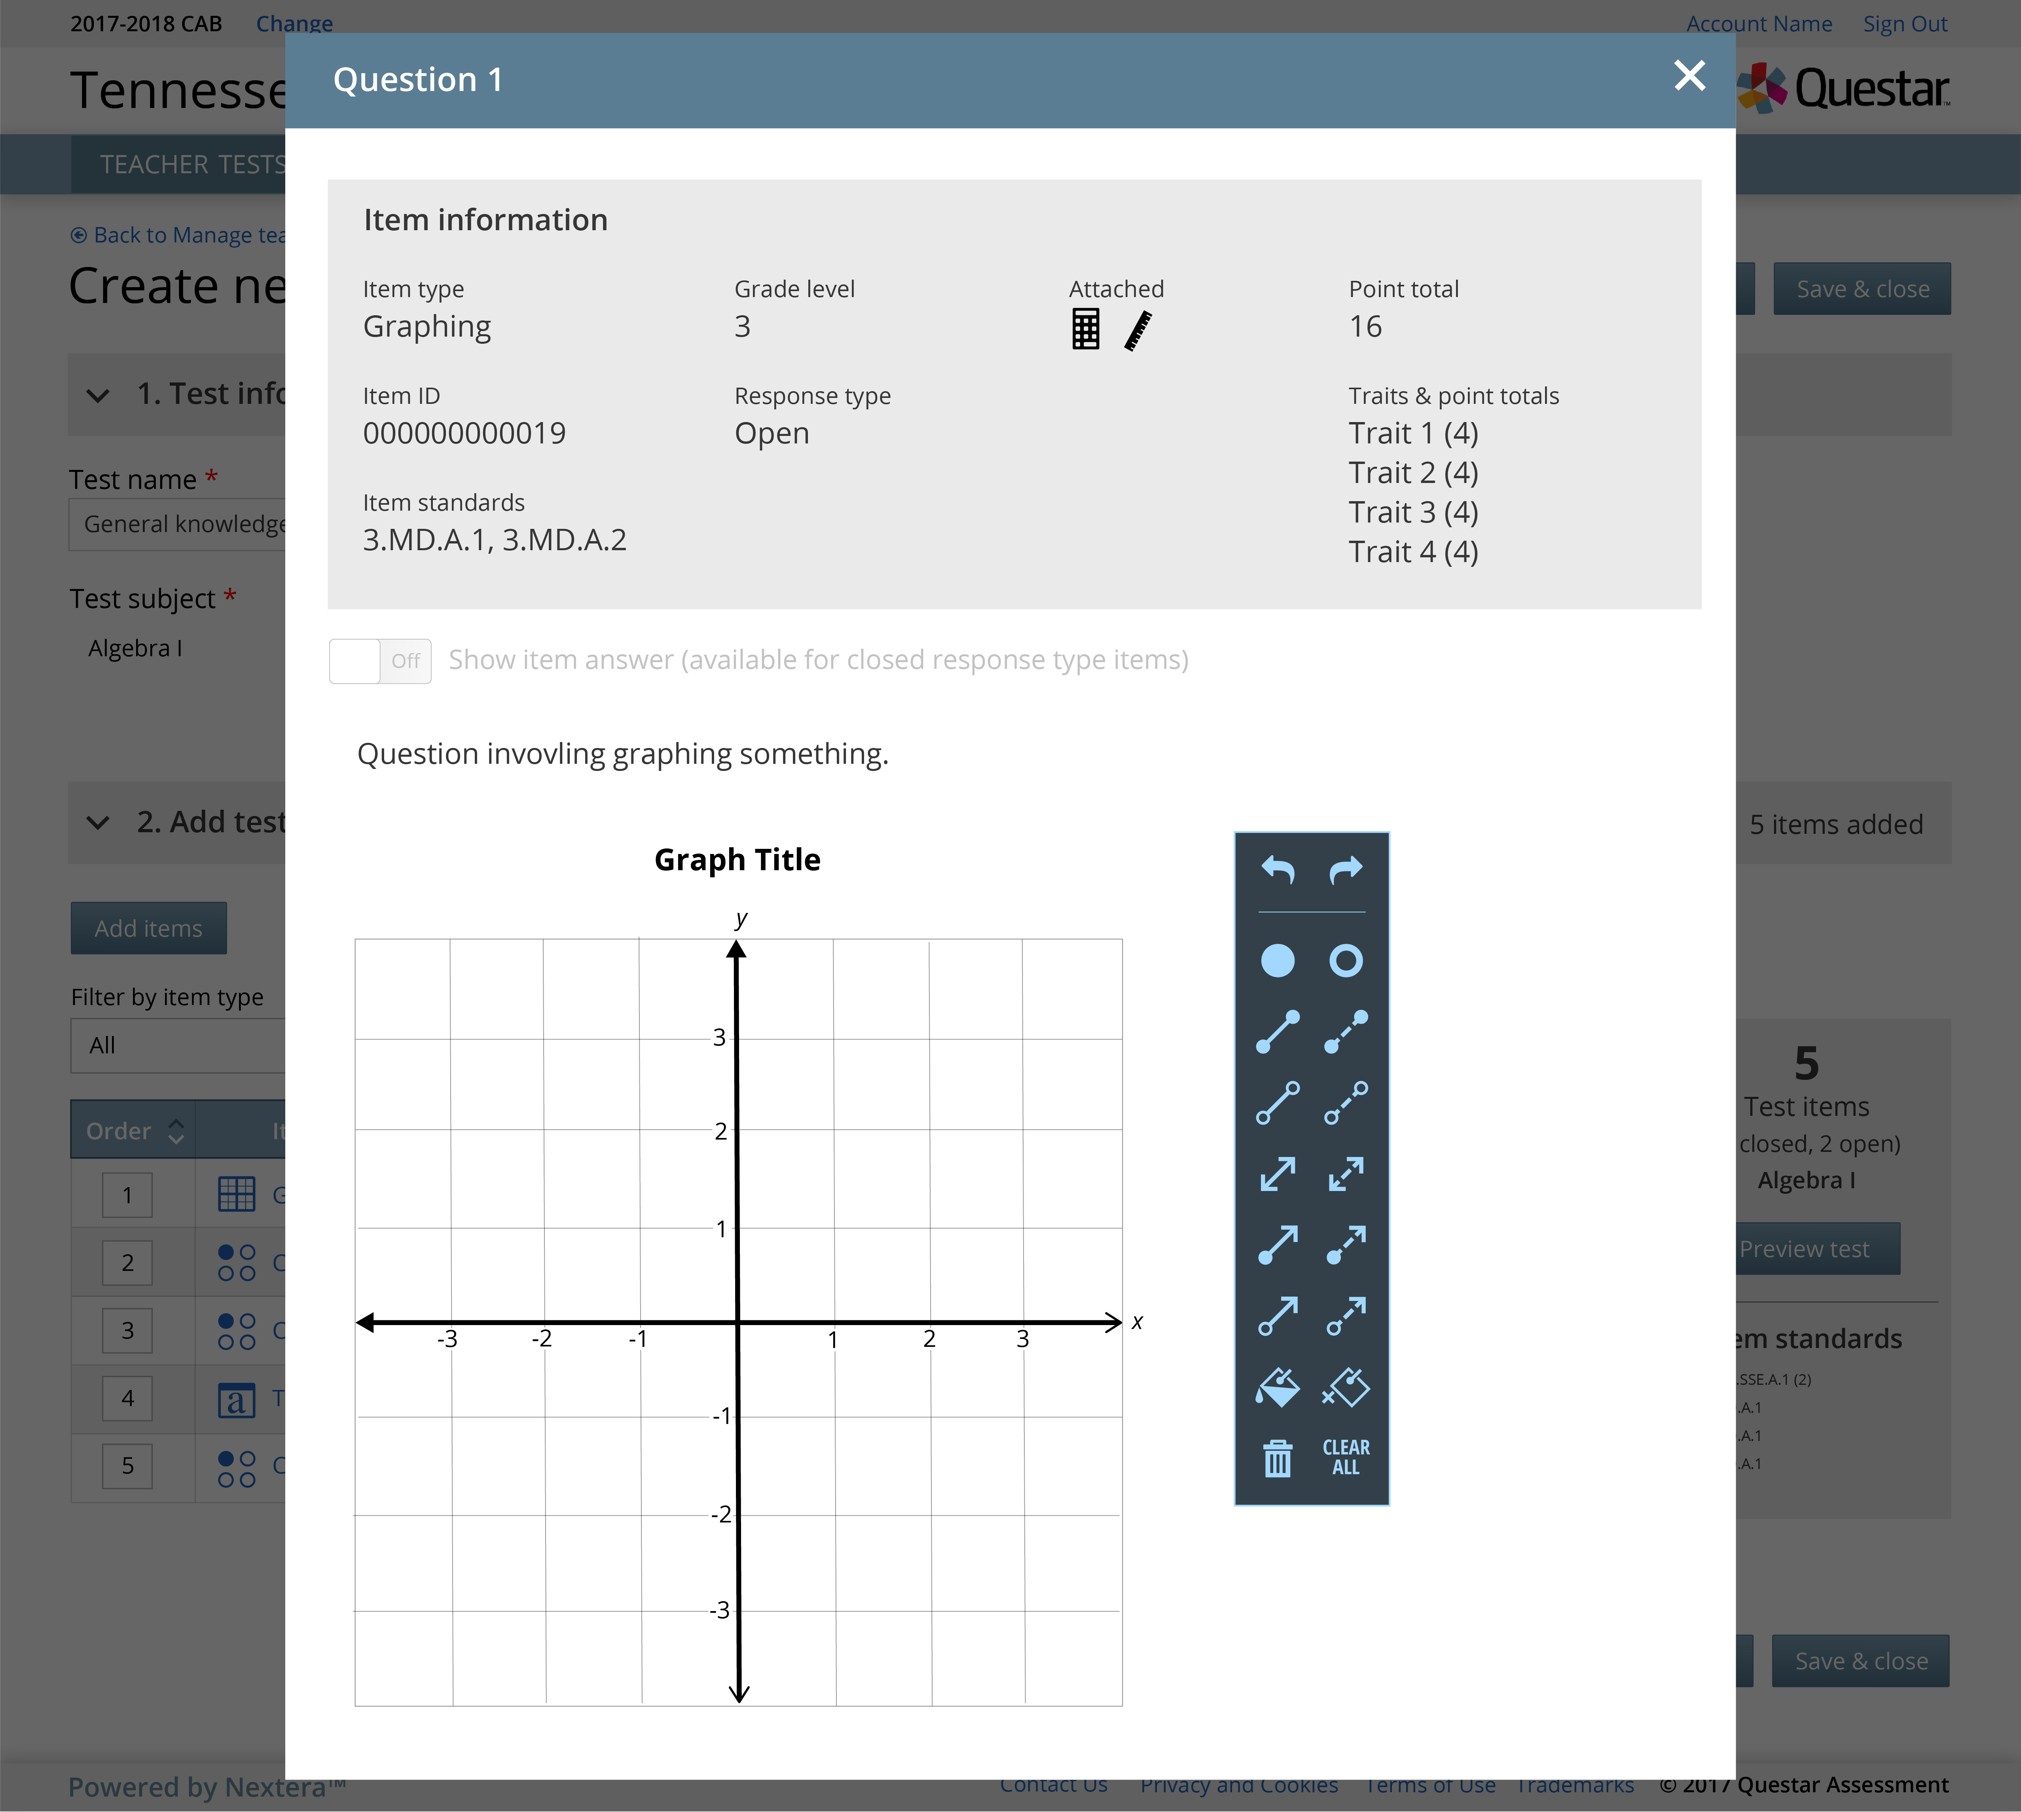Click the order field showing 2
The height and width of the screenshot is (1812, 2021).
[x=127, y=1263]
